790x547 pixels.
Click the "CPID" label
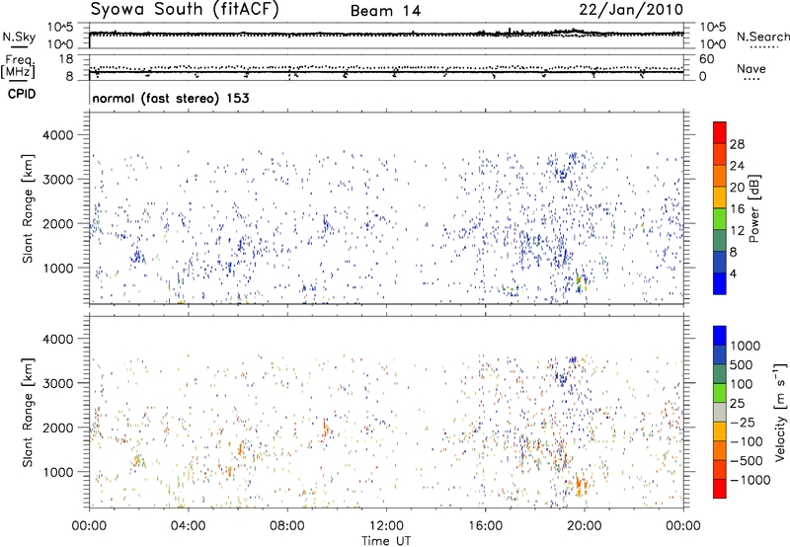[22, 94]
